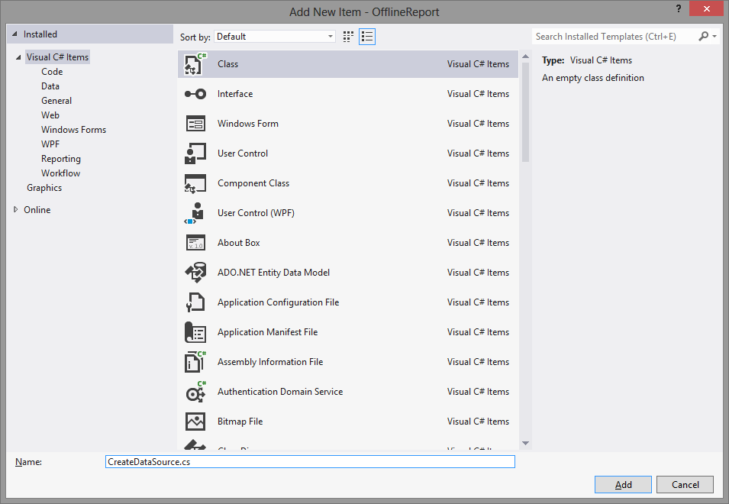This screenshot has height=504, width=729.
Task: Select the User Control (WPF) template icon
Action: coord(194,212)
